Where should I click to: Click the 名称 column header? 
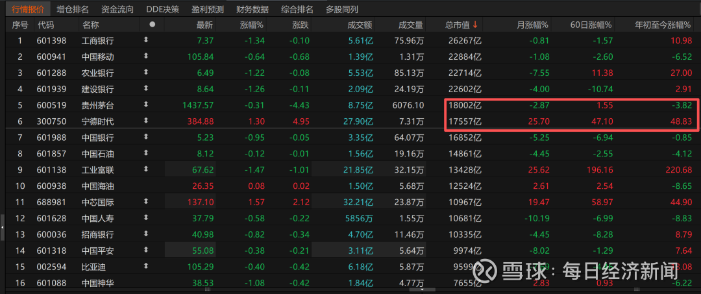(90, 25)
